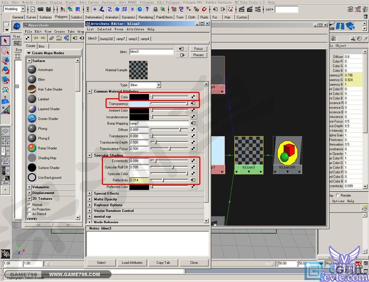Open the Polygons shelf tab
Image resolution: width=369 pixels, height=282 pixels.
pyautogui.click(x=61, y=17)
